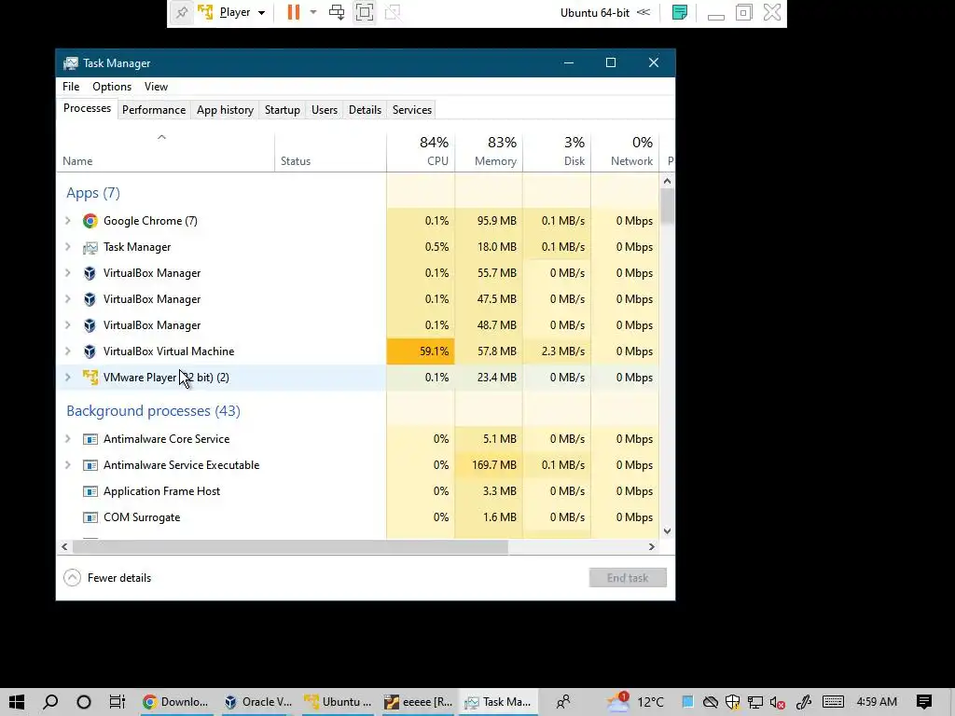Click the horizontal scrollbar right arrow
The width and height of the screenshot is (955, 716).
point(652,546)
